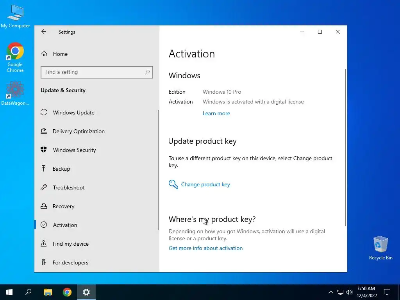This screenshot has height=300, width=400.
Task: Select the Update & Security heading
Action: tap(63, 91)
